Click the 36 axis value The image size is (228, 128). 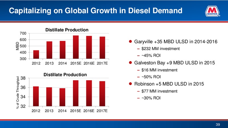pos(23,88)
